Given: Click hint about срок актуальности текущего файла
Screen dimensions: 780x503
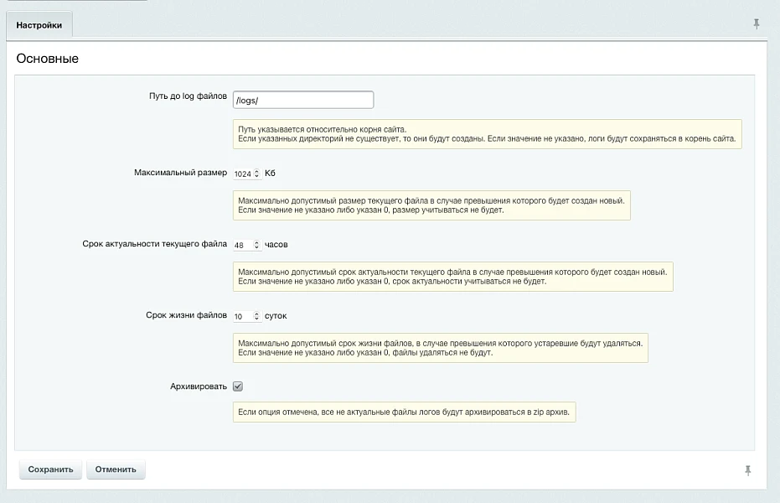Looking at the screenshot, I should 452,276.
